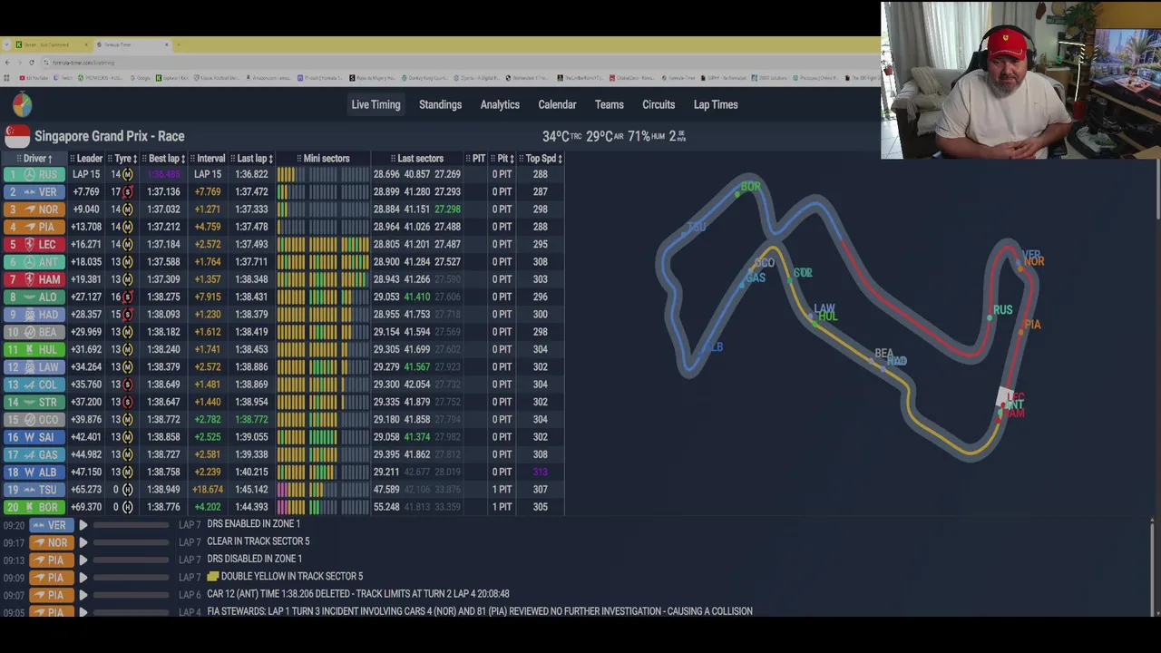Viewport: 1161px width, 653px height.
Task: Click the Last sectors column header
Action: click(417, 159)
